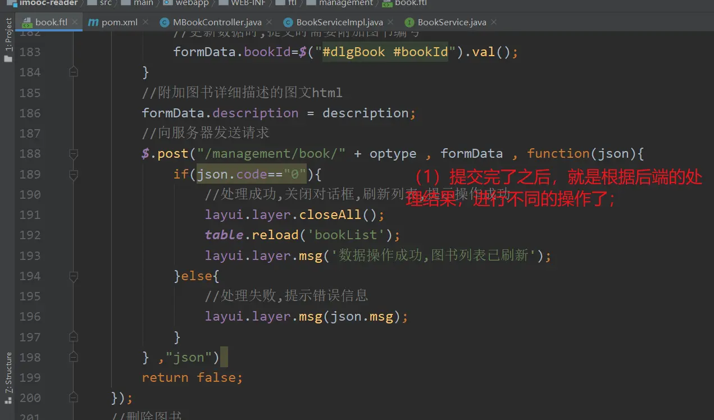Screen dimensions: 714x420
Task: Click the file icon on book.ftl tab
Action: [x=26, y=22]
